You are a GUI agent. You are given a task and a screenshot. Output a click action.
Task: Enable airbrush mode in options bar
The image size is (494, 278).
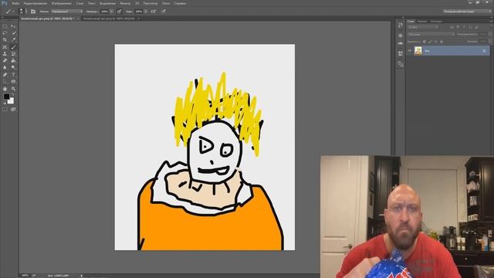[x=153, y=12]
